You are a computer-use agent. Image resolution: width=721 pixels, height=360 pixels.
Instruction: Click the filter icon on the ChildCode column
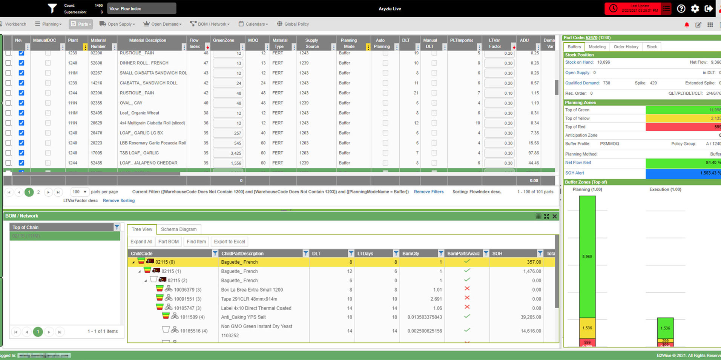pyautogui.click(x=215, y=253)
